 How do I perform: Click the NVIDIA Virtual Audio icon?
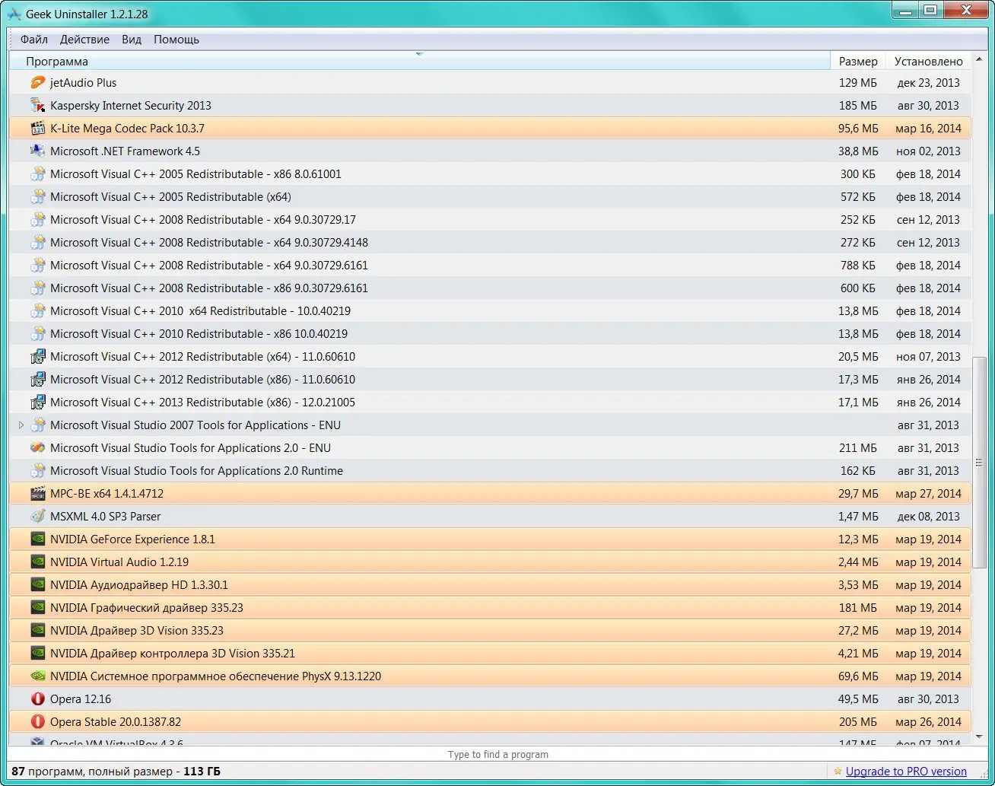tap(37, 562)
